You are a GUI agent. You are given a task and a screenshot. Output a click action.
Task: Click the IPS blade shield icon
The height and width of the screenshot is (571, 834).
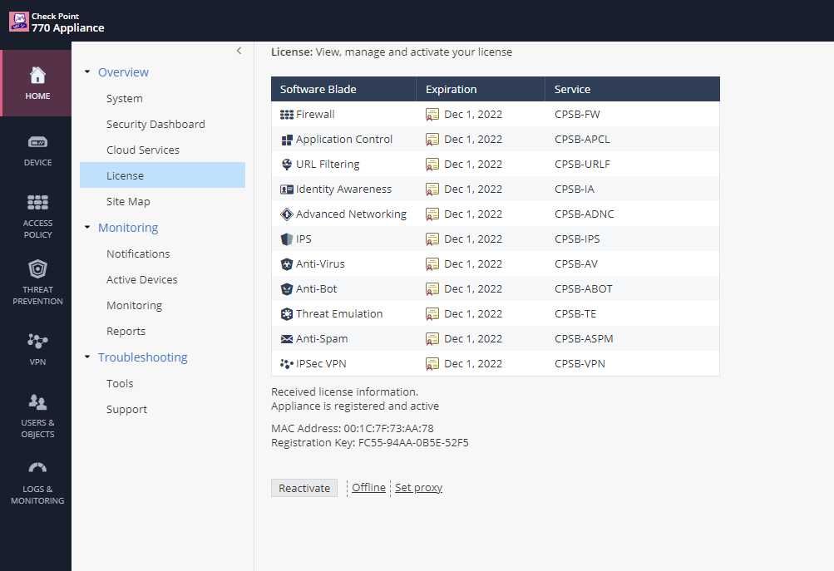pyautogui.click(x=287, y=239)
